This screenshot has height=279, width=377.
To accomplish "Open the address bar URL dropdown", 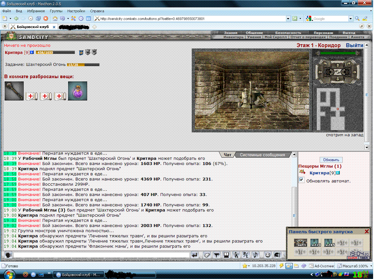I will coord(288,19).
